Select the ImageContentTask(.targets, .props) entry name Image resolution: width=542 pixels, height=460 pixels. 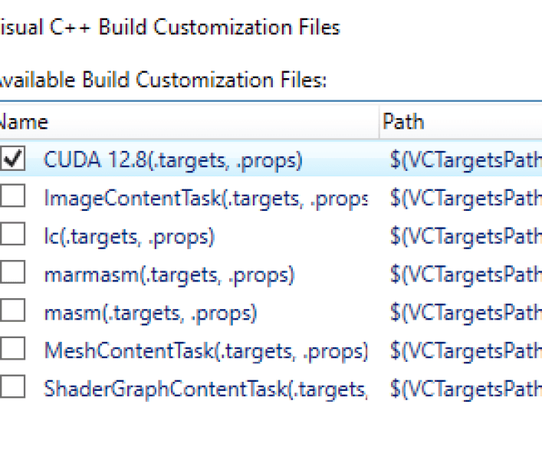tap(205, 199)
